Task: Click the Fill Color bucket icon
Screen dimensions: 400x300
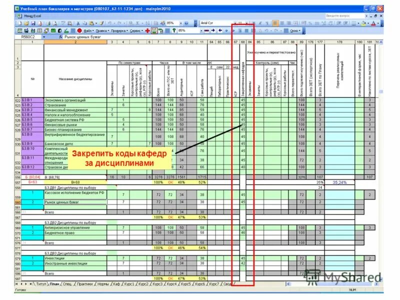Action: [363, 23]
